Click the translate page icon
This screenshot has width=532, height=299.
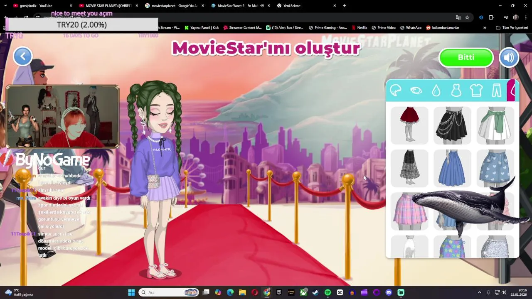click(458, 17)
